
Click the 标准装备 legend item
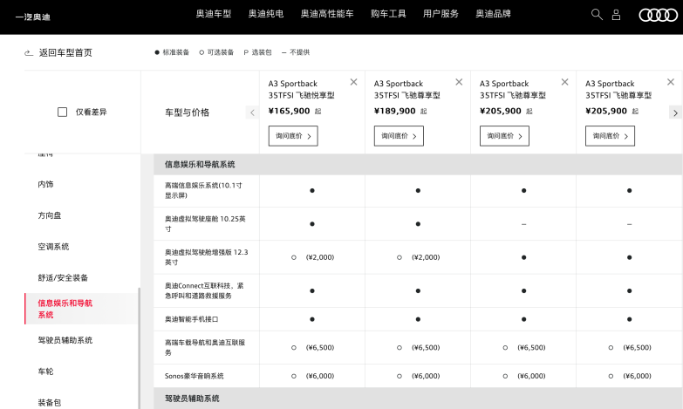pyautogui.click(x=172, y=52)
